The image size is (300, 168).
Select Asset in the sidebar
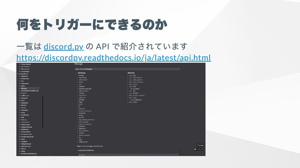pos(23,86)
